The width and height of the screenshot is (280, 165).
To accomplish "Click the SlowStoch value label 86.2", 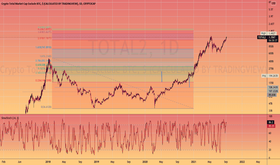I will tap(271, 122).
